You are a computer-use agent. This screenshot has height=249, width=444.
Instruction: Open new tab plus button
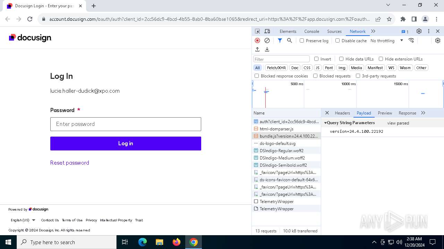click(x=94, y=6)
